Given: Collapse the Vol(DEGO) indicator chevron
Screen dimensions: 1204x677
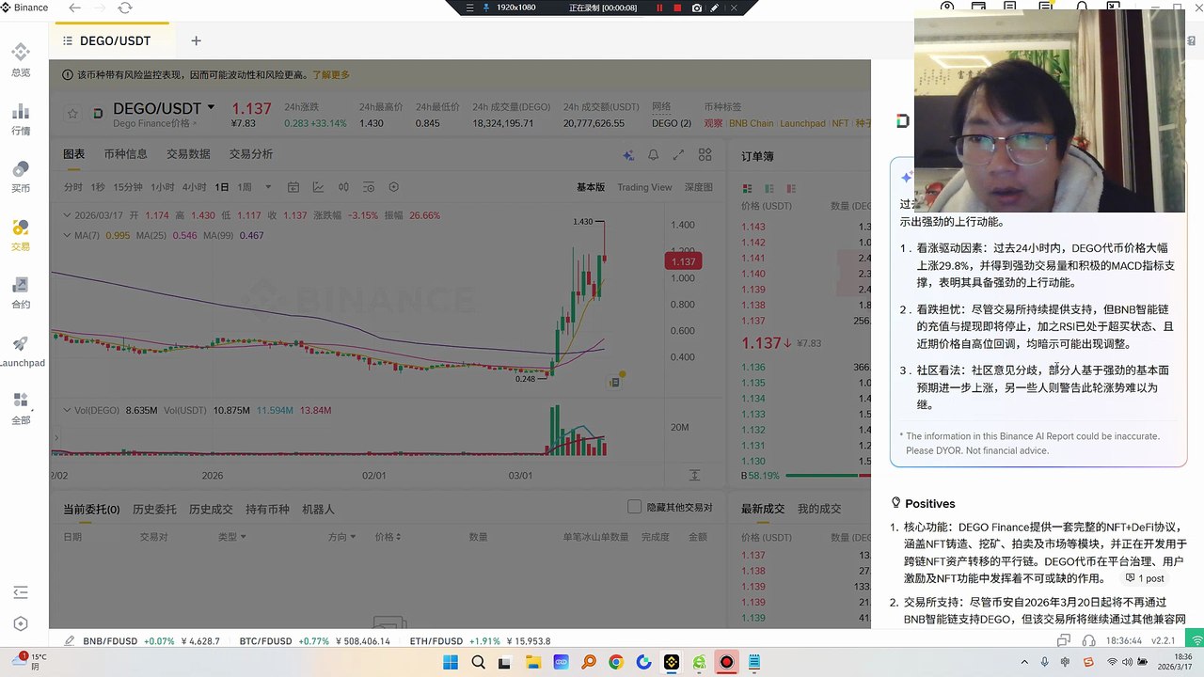Looking at the screenshot, I should (x=66, y=410).
